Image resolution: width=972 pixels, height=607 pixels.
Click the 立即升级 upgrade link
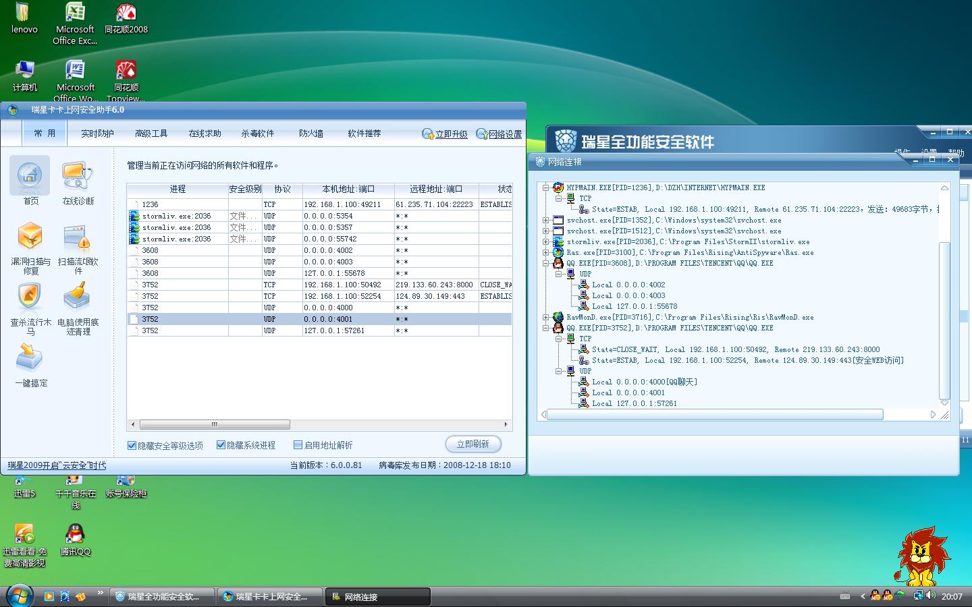click(451, 134)
